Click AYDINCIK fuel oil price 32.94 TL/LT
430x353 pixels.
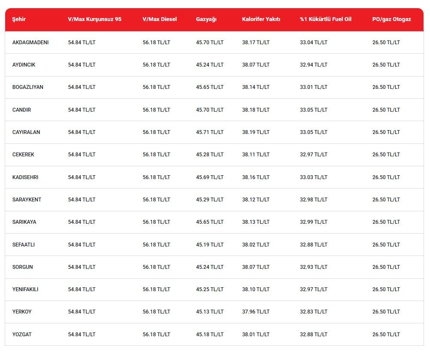[x=313, y=65]
